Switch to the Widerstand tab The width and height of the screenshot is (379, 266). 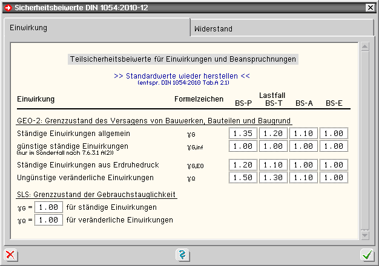pyautogui.click(x=213, y=28)
